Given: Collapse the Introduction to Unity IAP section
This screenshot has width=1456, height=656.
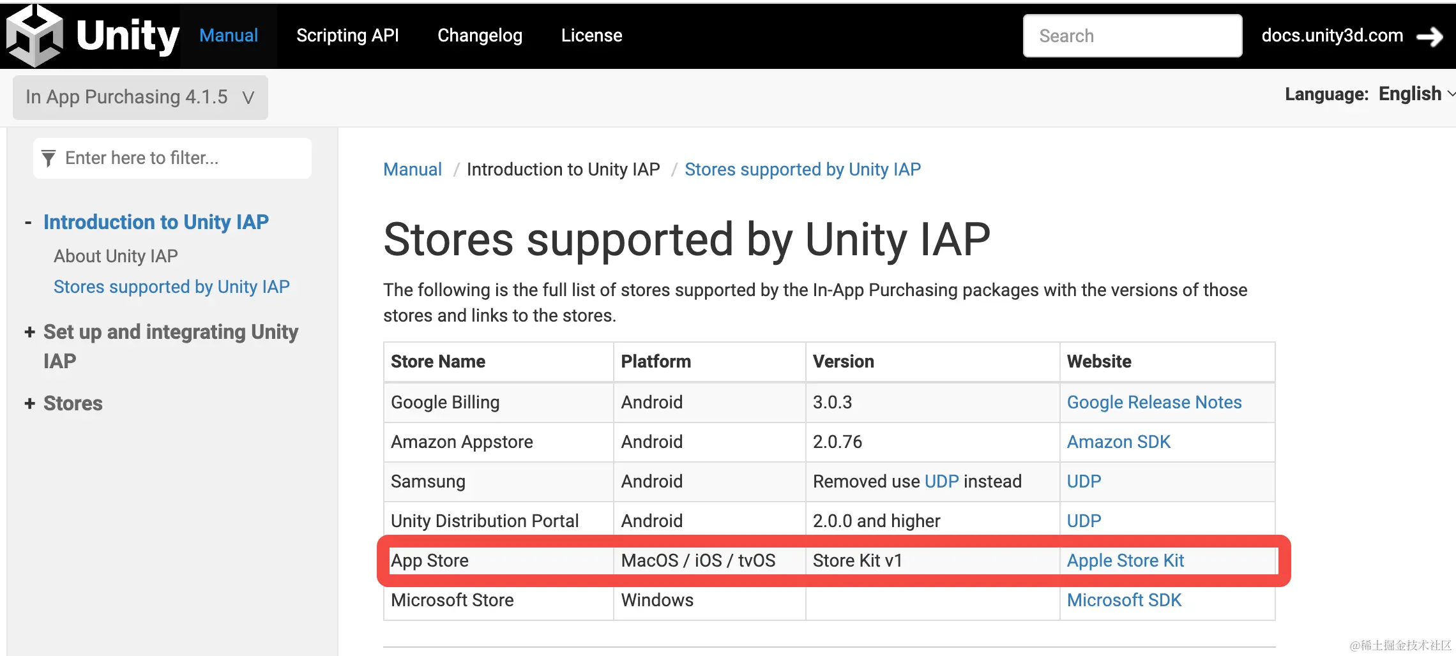Looking at the screenshot, I should click(x=28, y=223).
